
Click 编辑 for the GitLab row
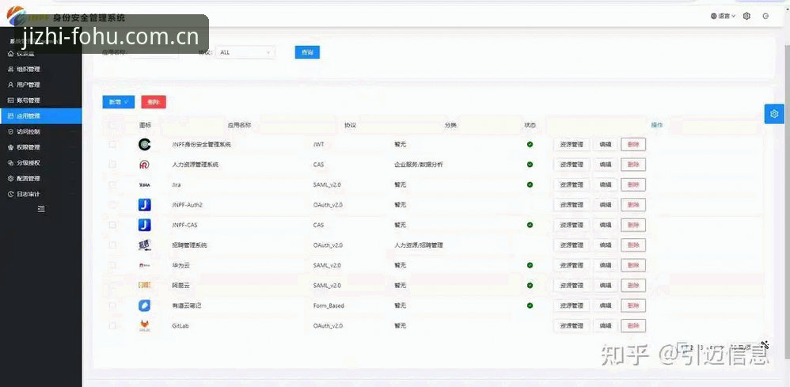click(x=605, y=326)
